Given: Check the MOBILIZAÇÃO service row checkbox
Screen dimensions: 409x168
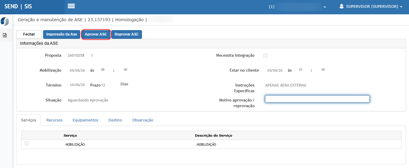Looking at the screenshot, I should point(27,143).
